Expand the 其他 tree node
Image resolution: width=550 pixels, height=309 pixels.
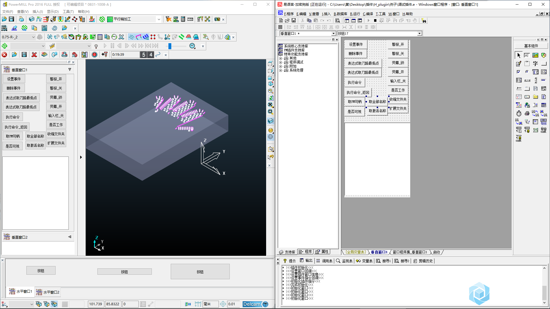pyautogui.click(x=281, y=58)
